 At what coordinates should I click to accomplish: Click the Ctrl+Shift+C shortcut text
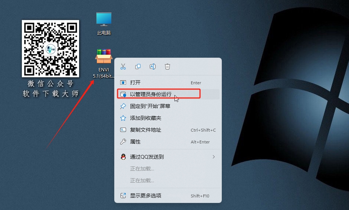coord(203,130)
